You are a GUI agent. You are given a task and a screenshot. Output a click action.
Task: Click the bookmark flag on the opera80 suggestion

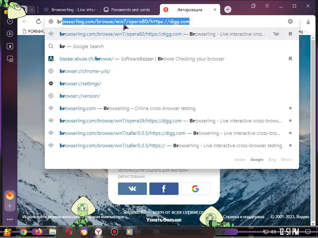pyautogui.click(x=290, y=34)
